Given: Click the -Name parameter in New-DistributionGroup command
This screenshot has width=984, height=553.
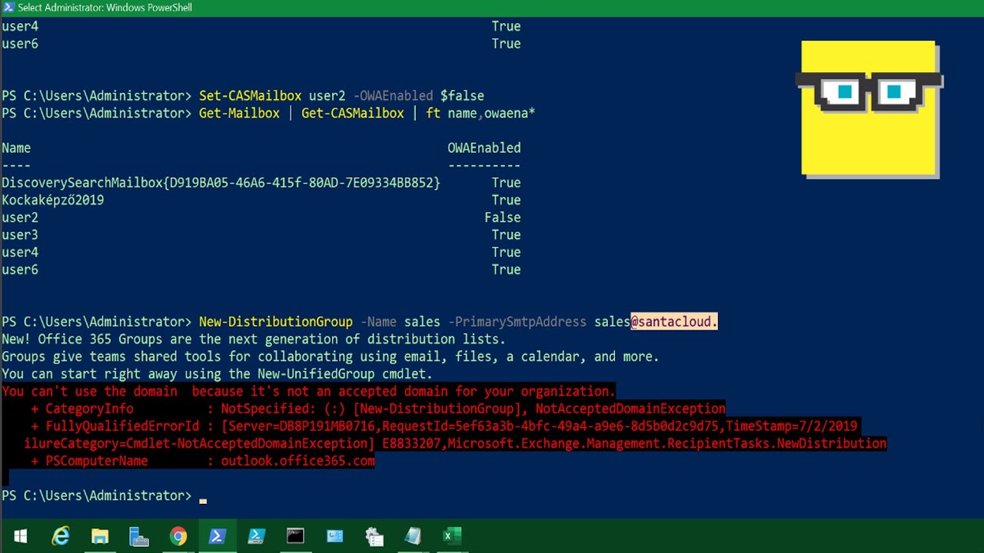Looking at the screenshot, I should [378, 322].
